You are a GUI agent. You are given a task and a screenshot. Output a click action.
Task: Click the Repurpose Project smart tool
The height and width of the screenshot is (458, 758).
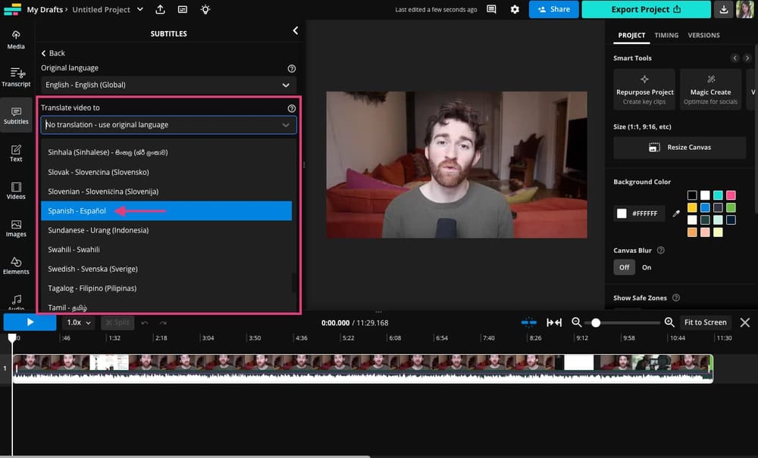(x=644, y=89)
